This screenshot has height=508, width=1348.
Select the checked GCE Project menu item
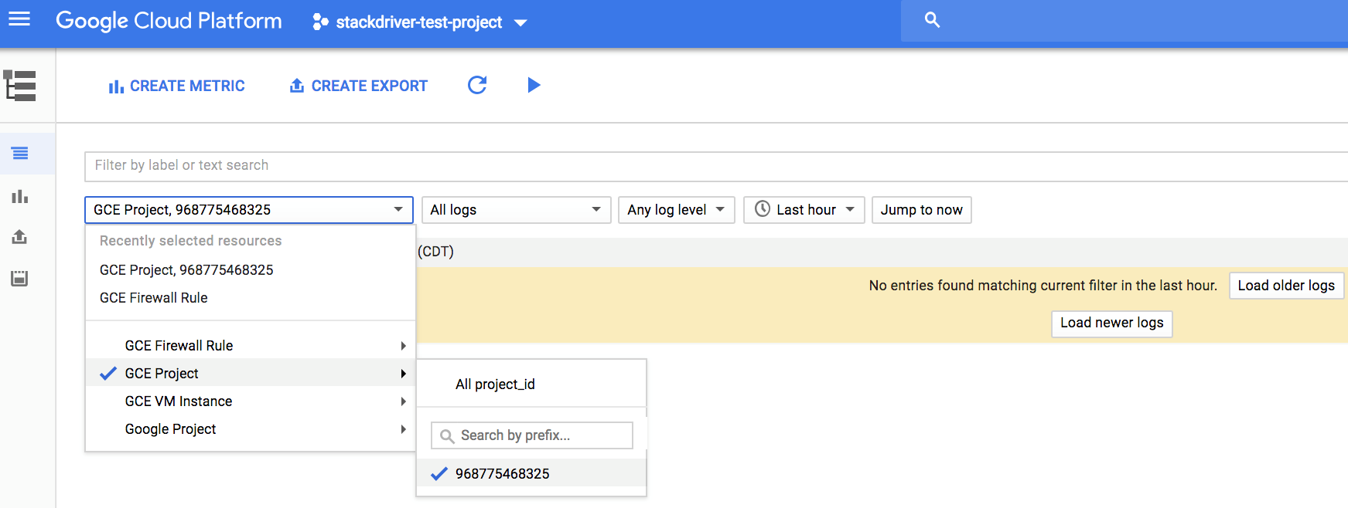(x=251, y=374)
